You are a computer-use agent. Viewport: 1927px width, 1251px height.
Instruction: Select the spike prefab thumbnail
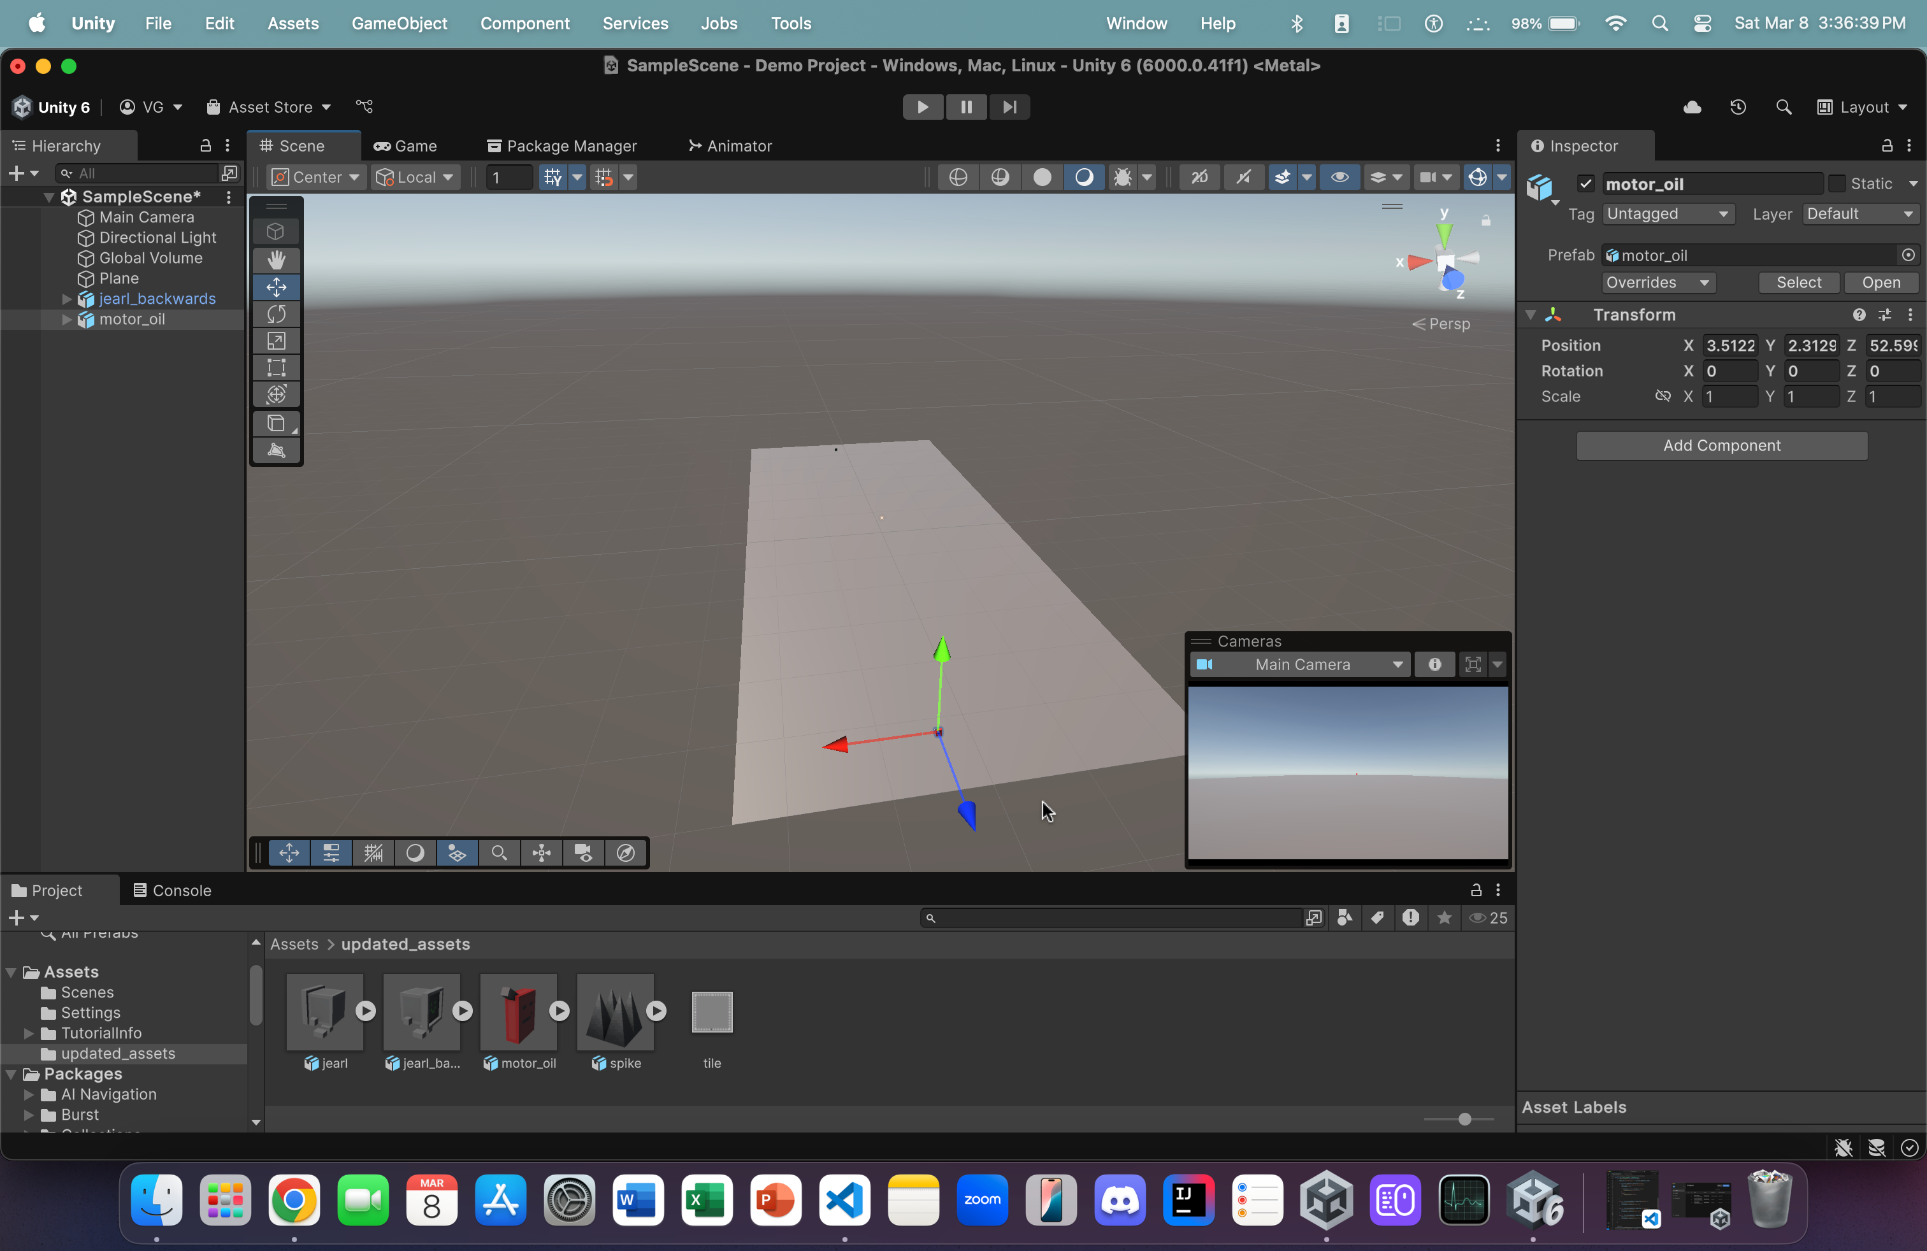[x=614, y=1012]
